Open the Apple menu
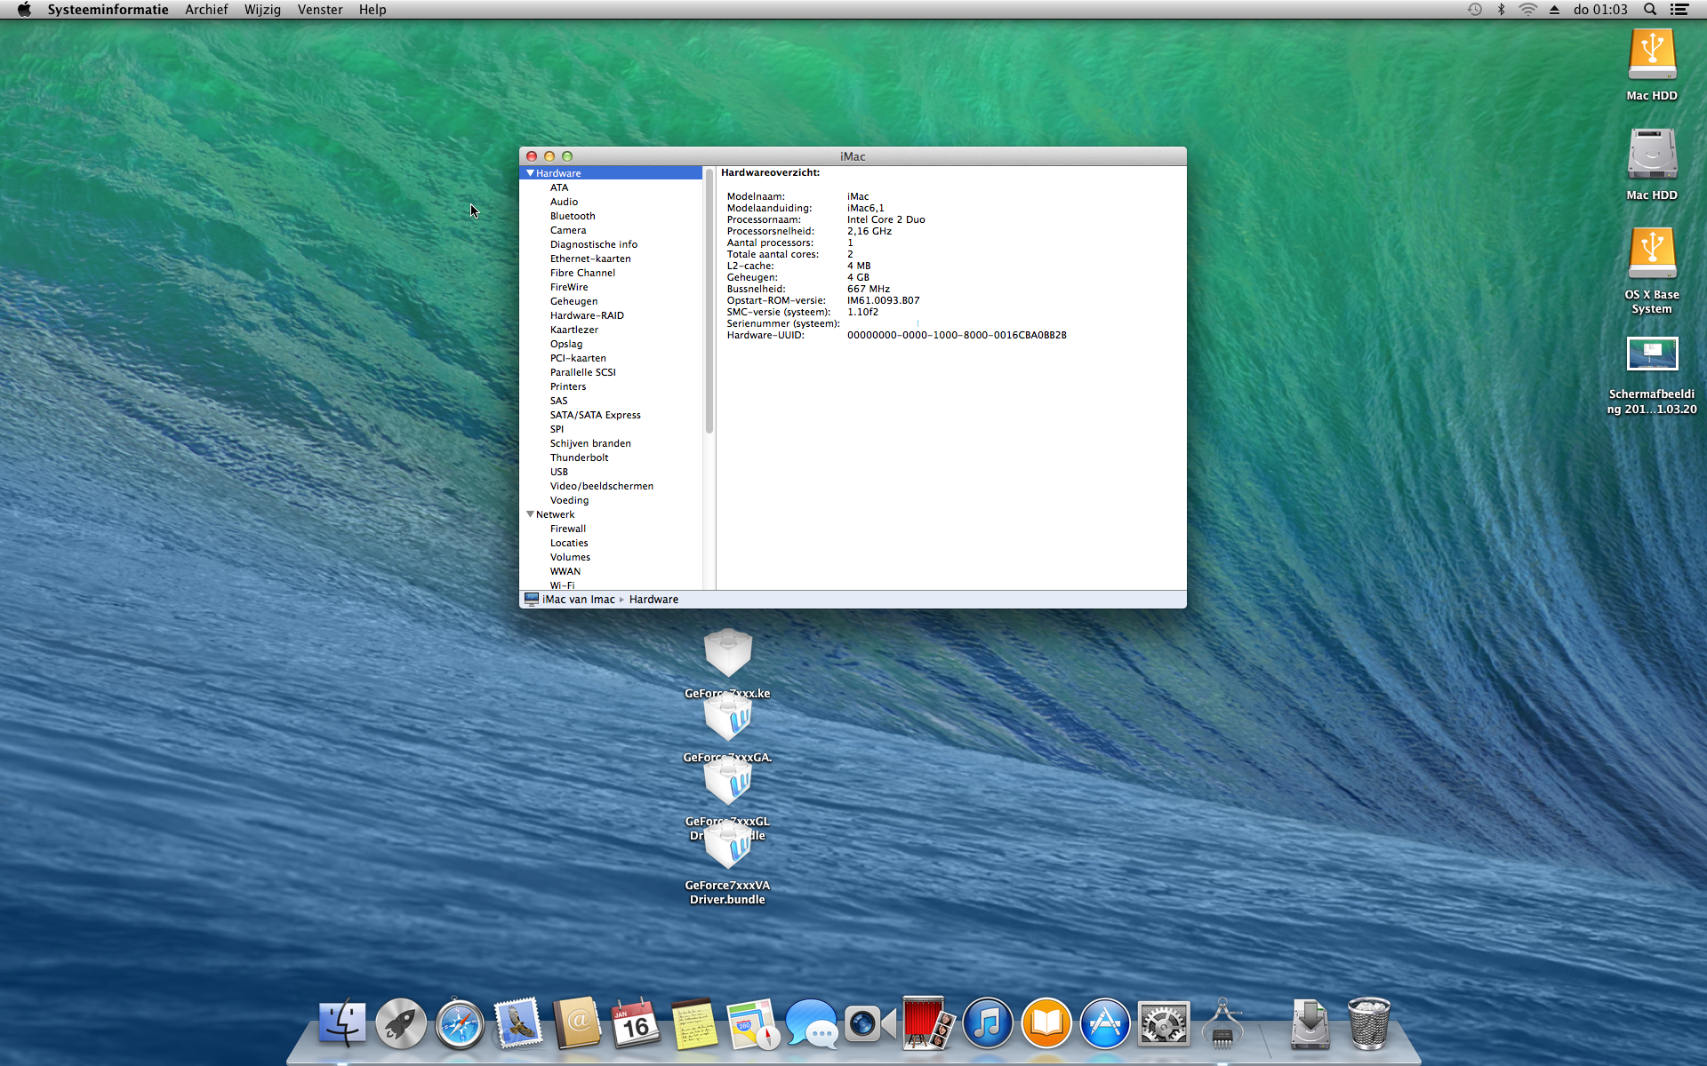Screen dimensions: 1707x1066 point(24,10)
